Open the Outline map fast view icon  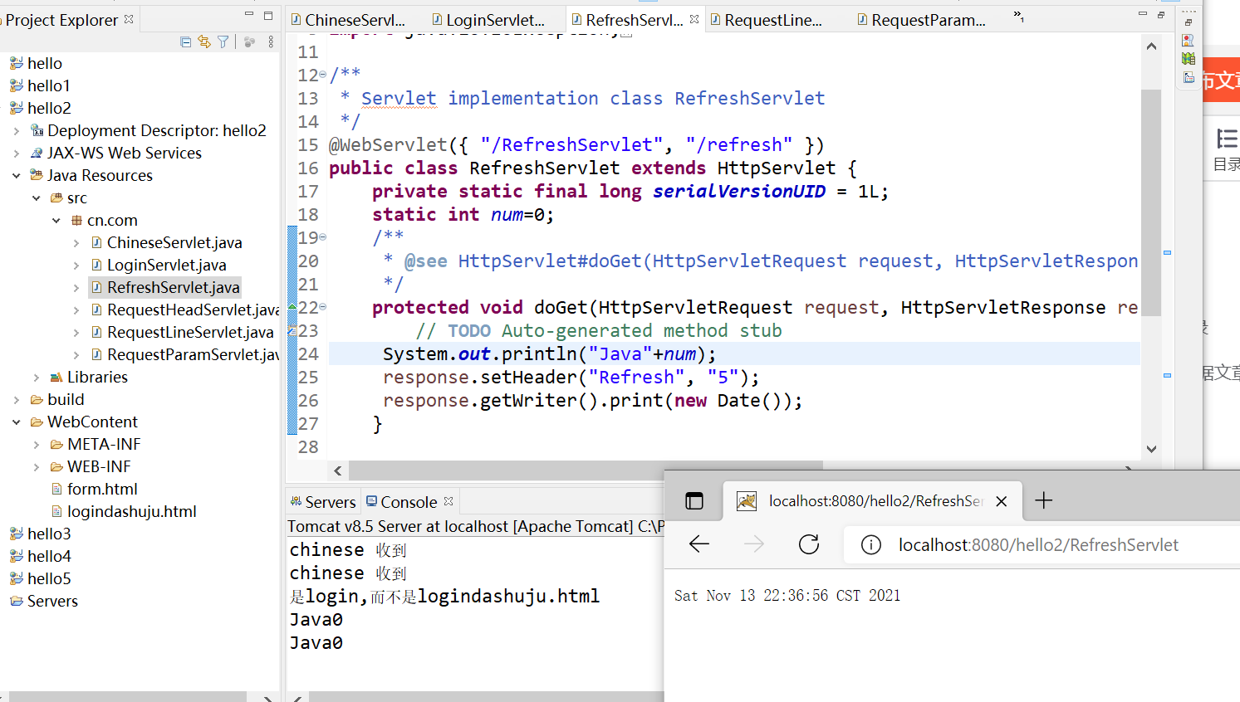pos(1189,59)
